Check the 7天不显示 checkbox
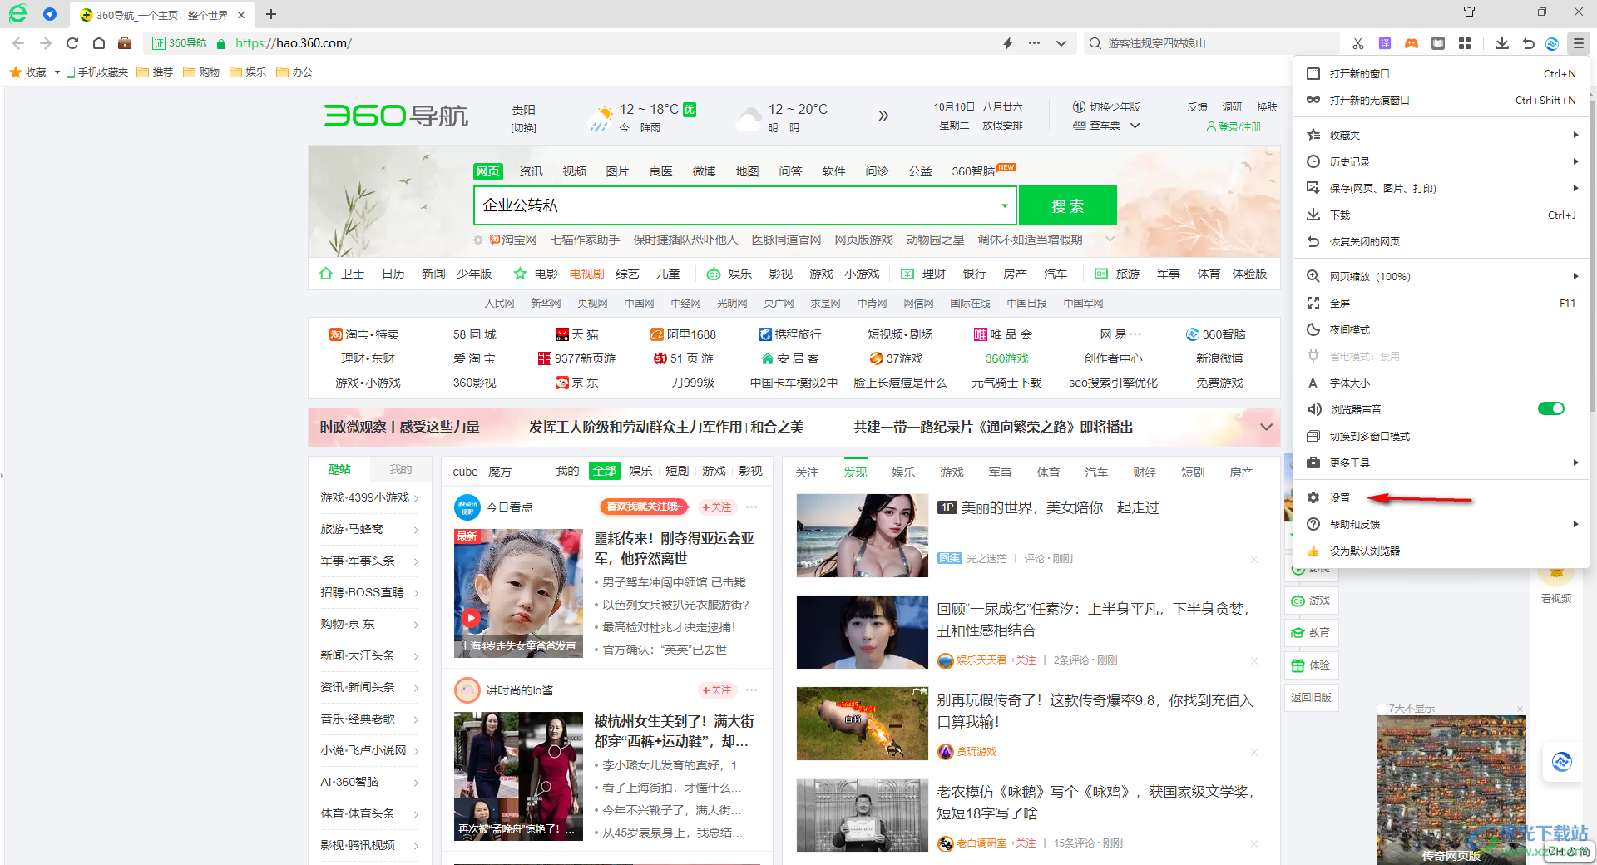Image resolution: width=1597 pixels, height=865 pixels. pos(1382,709)
